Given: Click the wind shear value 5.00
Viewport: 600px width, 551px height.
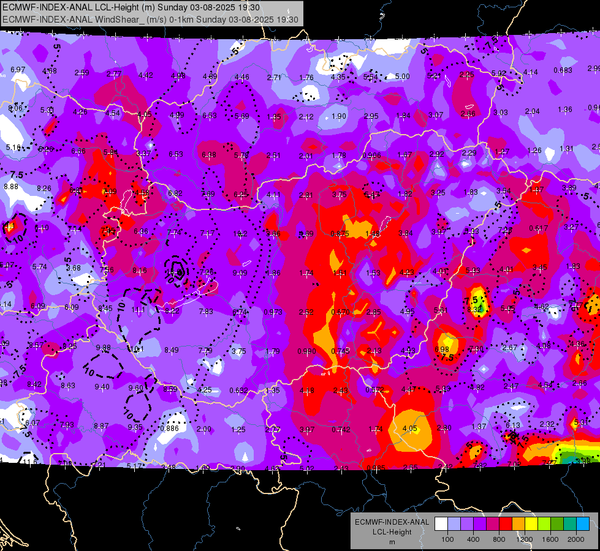Looking at the screenshot, I should point(402,77).
